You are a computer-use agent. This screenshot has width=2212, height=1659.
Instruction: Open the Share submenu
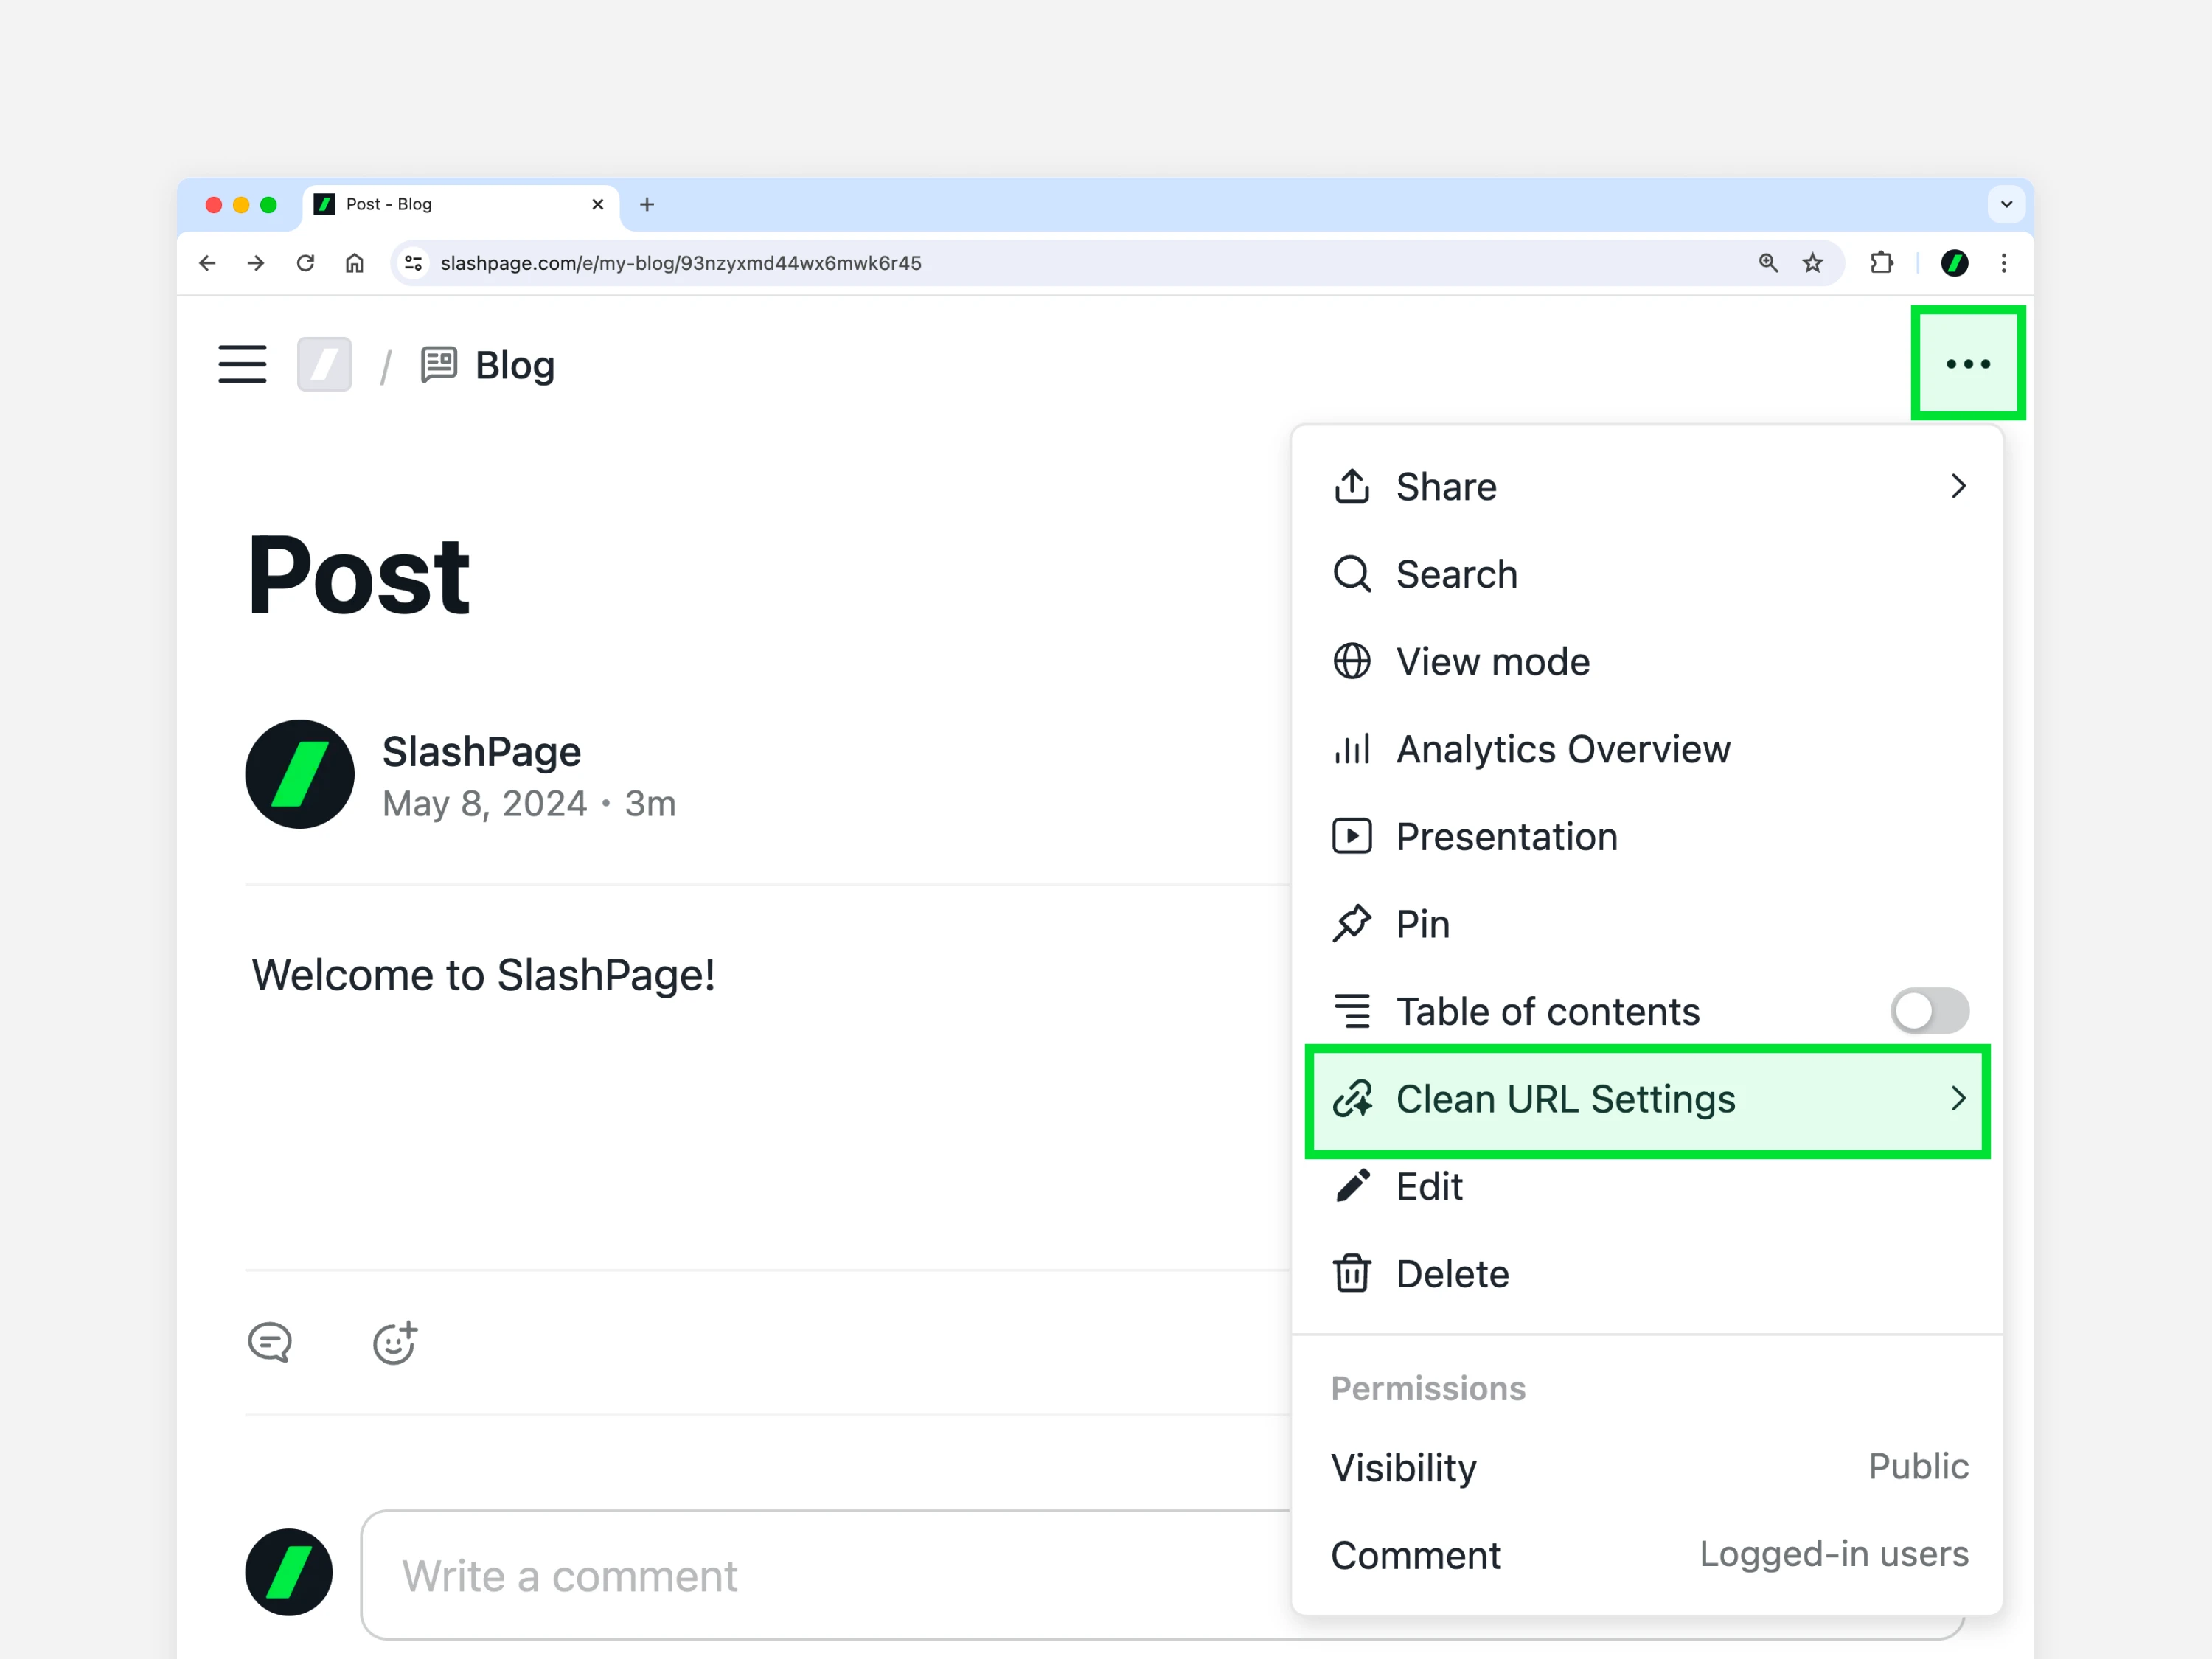(1647, 486)
